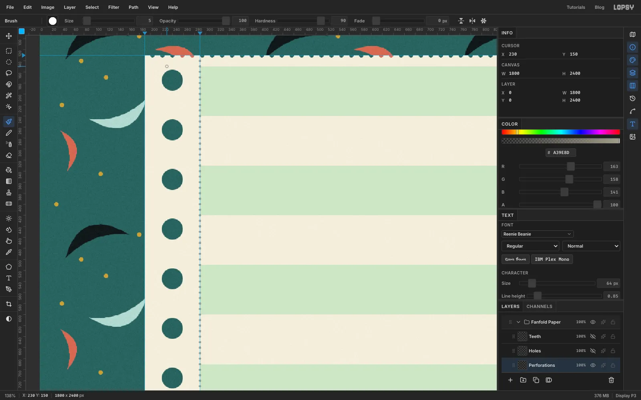Select the Text tool in the left toolbar
Viewport: 641px width, 400px height.
coord(9,278)
